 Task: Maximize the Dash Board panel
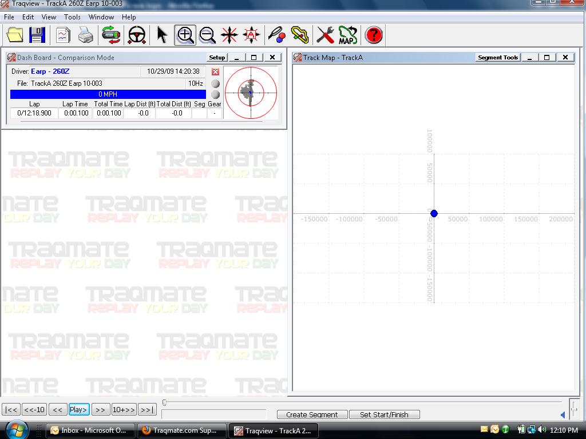click(x=254, y=58)
